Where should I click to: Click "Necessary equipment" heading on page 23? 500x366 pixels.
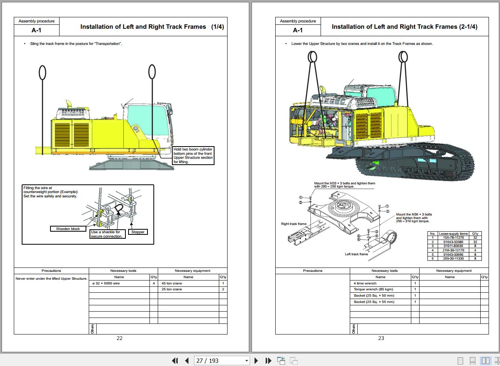(x=454, y=271)
